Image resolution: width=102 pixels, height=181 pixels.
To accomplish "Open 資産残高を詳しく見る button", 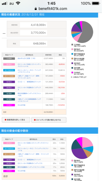I will (16, 120).
